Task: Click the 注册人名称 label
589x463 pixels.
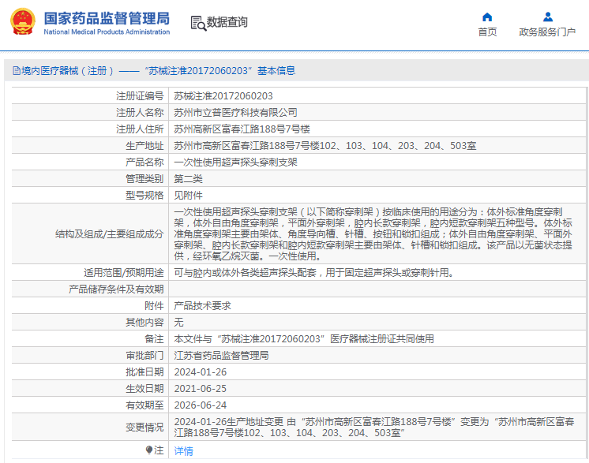Action: pyautogui.click(x=140, y=113)
